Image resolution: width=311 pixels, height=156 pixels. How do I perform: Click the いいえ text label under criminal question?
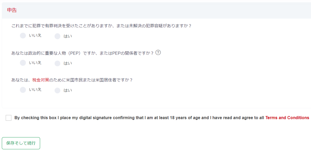point(35,35)
